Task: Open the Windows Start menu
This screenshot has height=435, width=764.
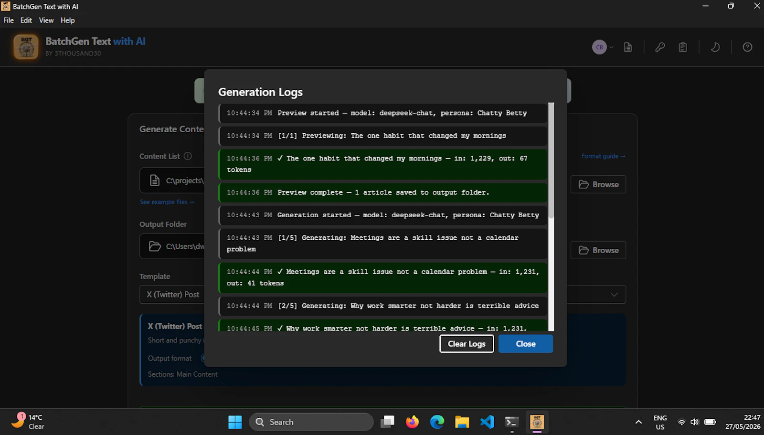Action: tap(235, 422)
